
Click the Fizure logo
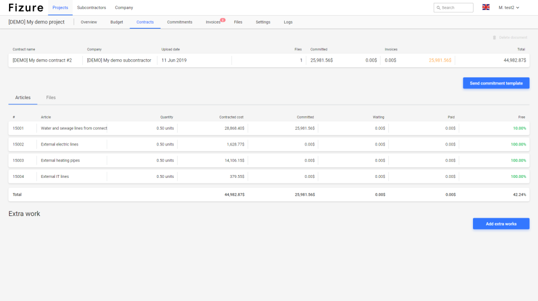click(26, 7)
